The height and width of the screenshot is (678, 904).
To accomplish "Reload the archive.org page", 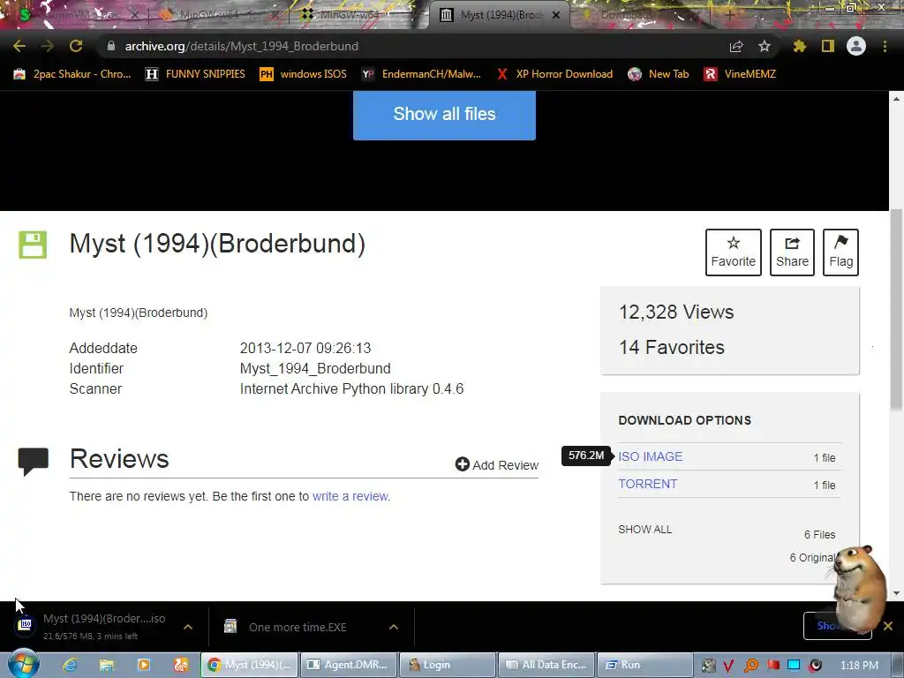I will click(x=76, y=46).
